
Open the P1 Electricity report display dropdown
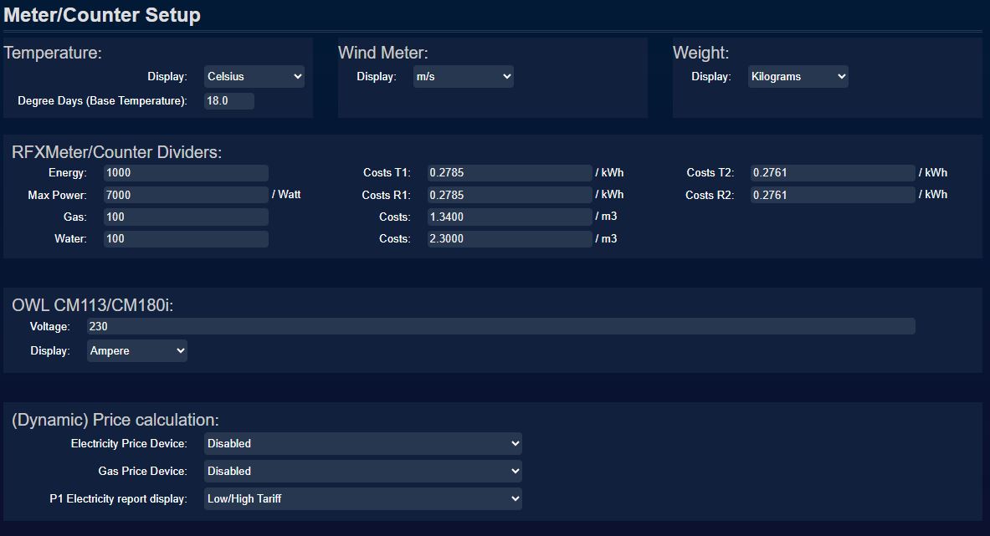[362, 498]
